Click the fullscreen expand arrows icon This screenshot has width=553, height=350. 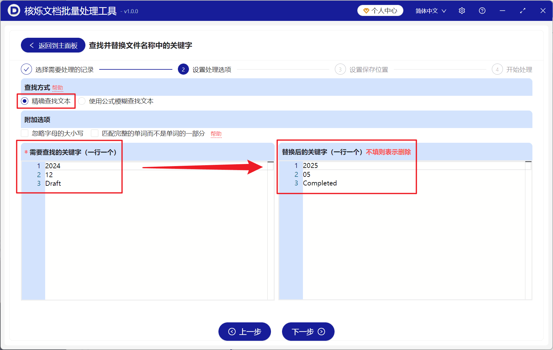pos(523,11)
